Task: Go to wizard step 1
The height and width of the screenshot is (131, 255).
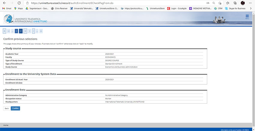Action: 16,31
